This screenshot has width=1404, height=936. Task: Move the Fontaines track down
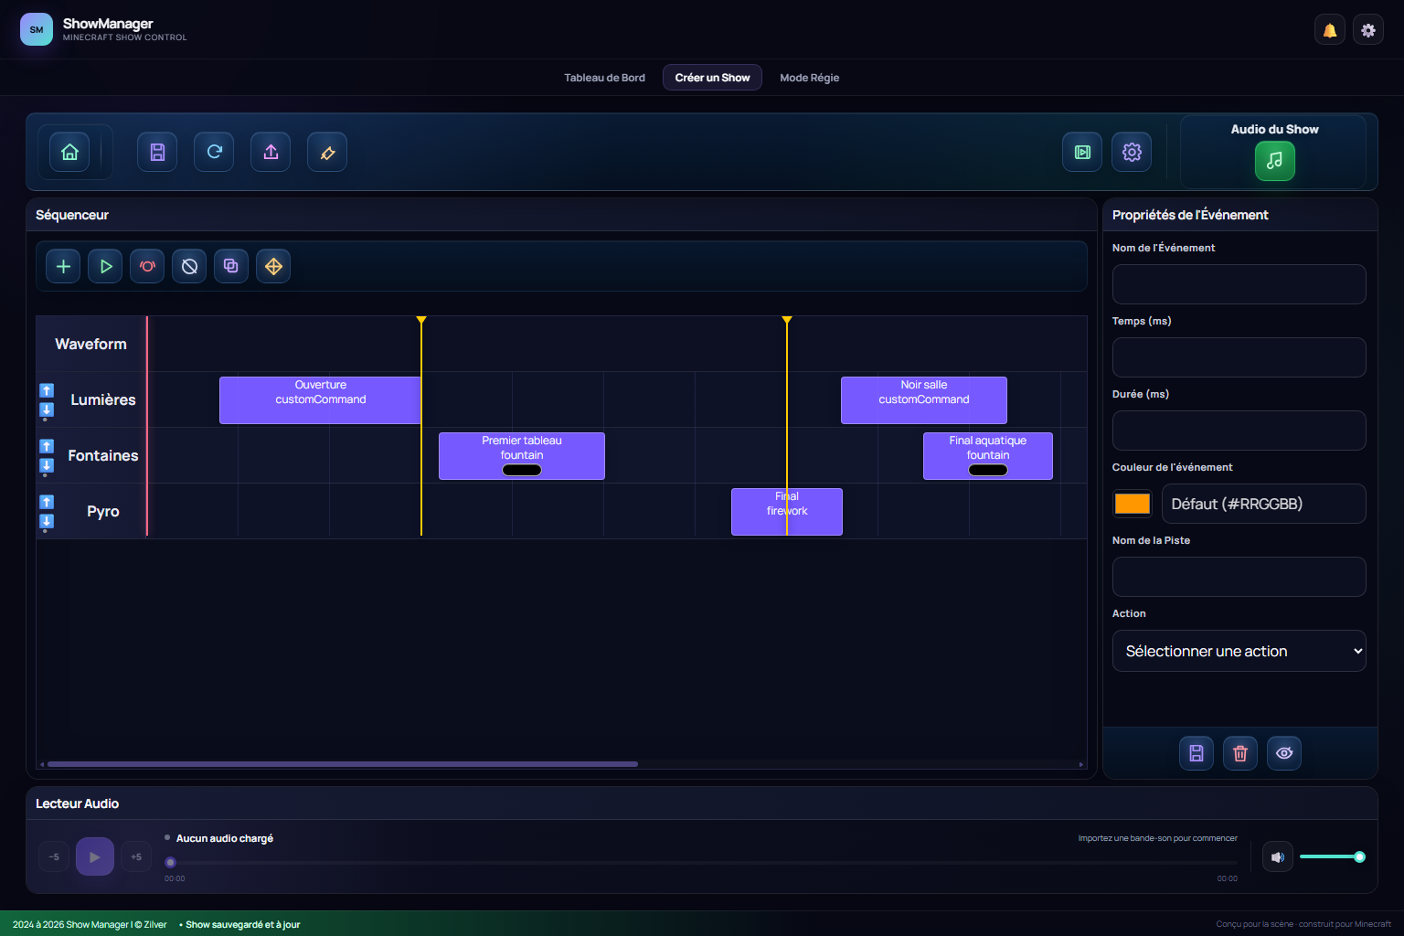pyautogui.click(x=47, y=465)
